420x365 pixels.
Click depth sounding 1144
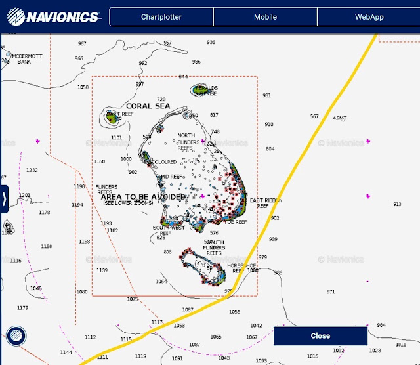click(66, 352)
